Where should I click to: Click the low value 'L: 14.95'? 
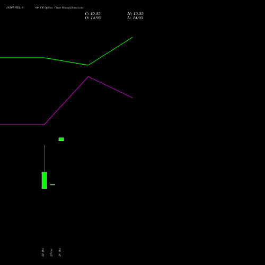135,18
